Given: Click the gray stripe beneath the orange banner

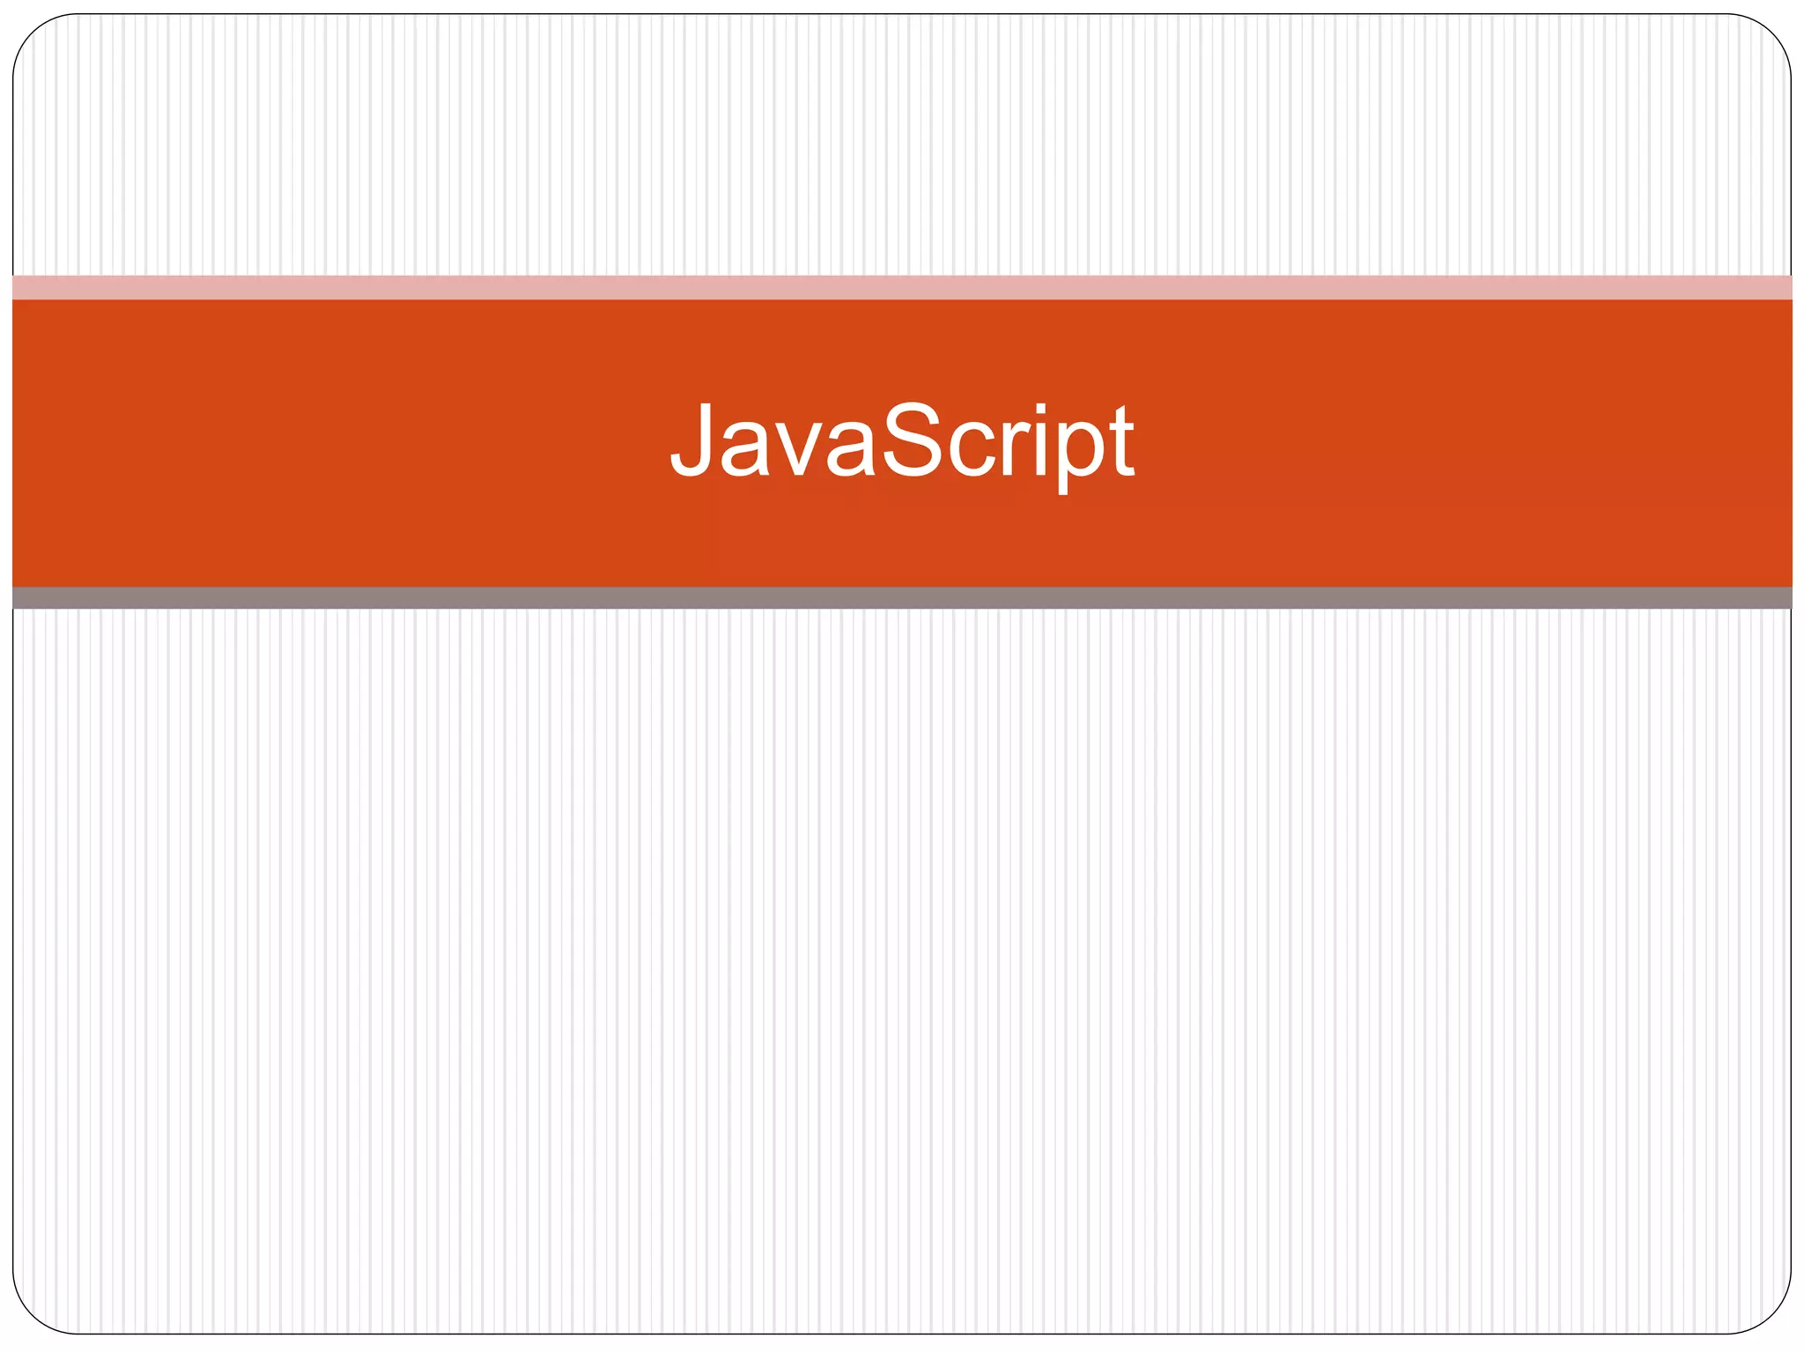Looking at the screenshot, I should click(x=902, y=598).
